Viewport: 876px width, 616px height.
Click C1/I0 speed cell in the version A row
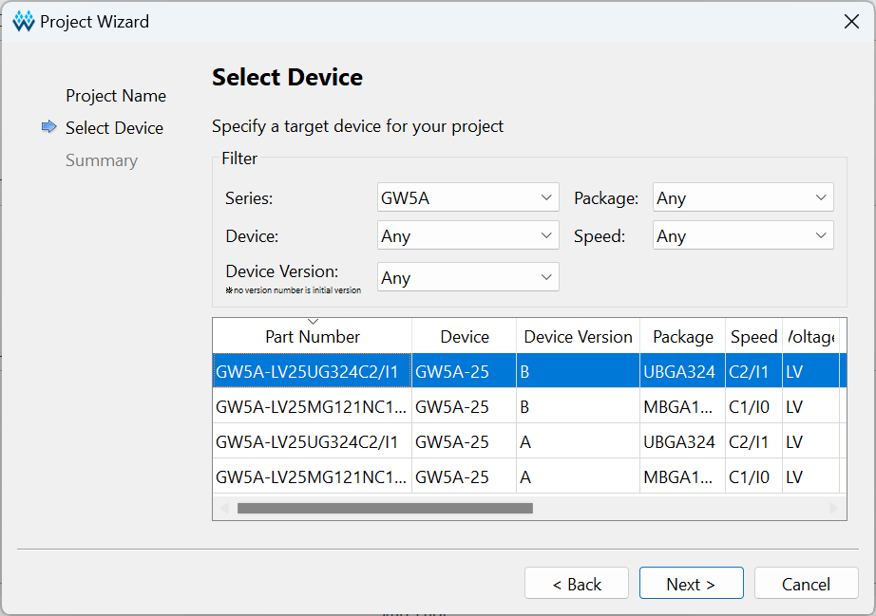(x=753, y=477)
